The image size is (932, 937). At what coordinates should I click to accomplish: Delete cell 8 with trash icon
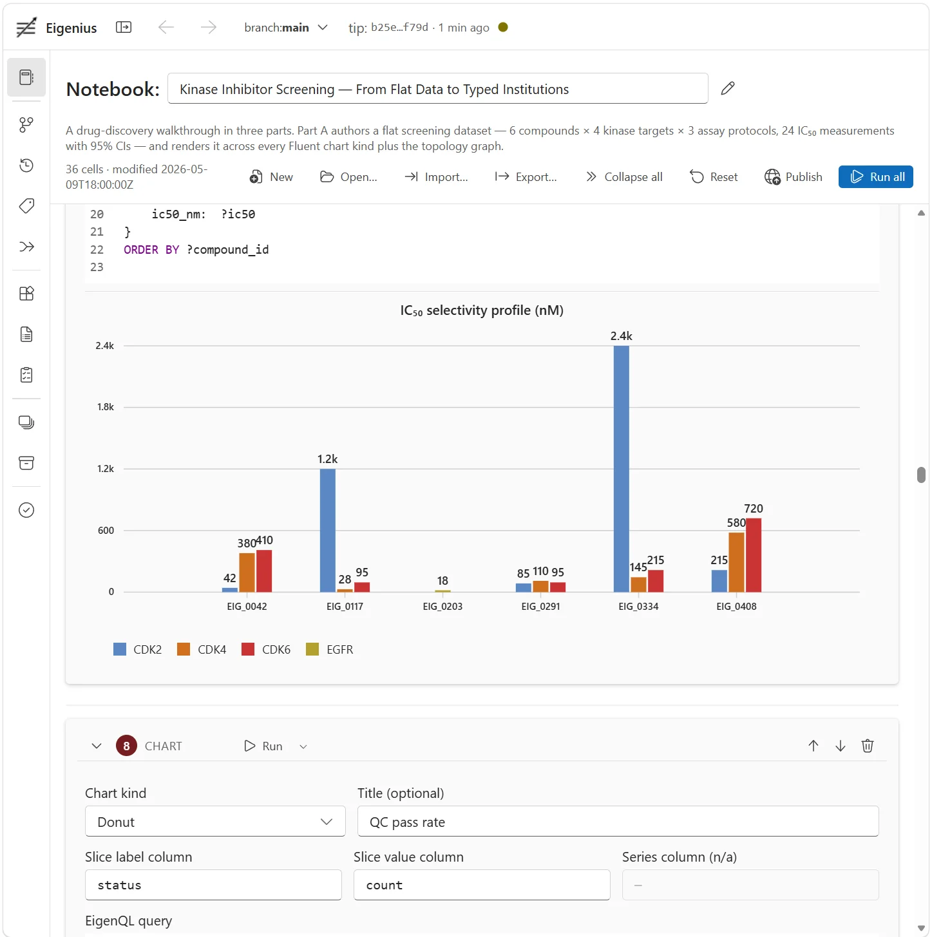coord(868,746)
